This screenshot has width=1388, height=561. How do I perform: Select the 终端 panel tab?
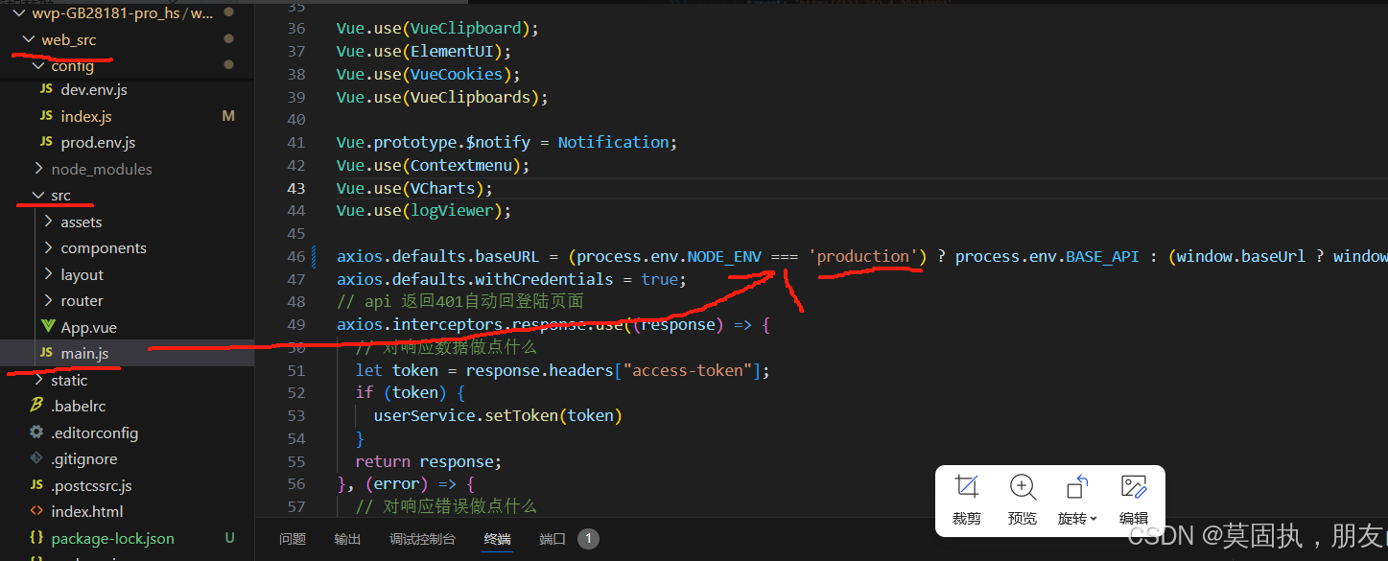pyautogui.click(x=498, y=539)
